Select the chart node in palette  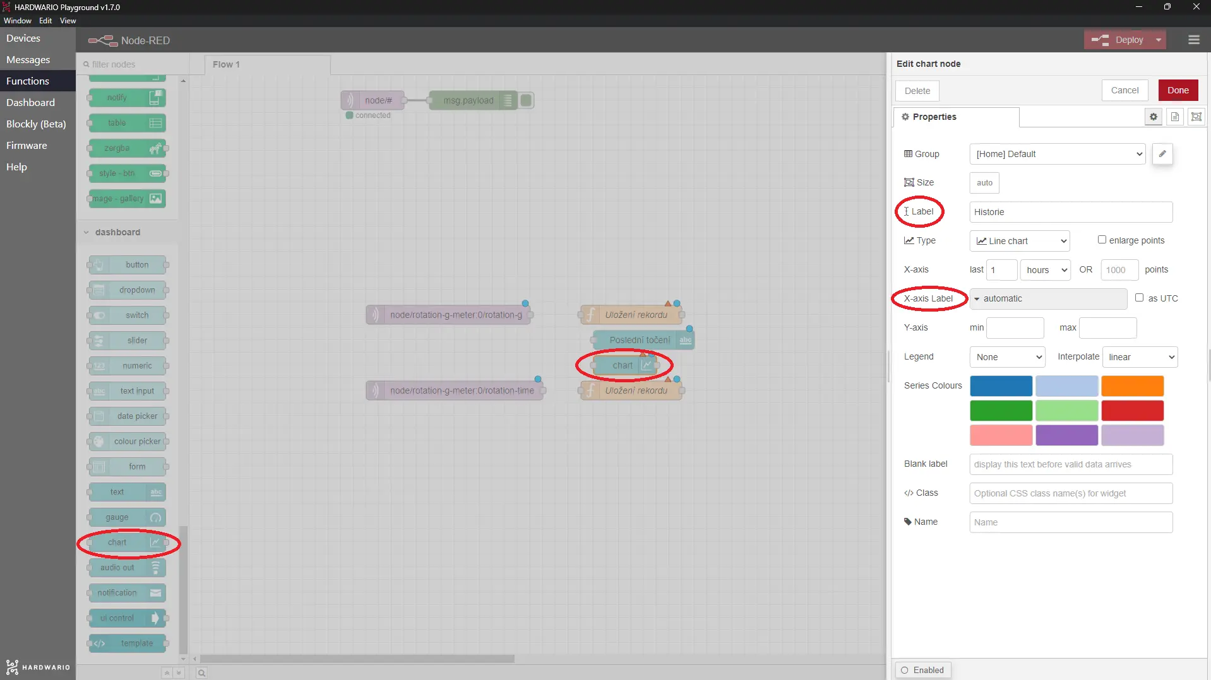(128, 542)
